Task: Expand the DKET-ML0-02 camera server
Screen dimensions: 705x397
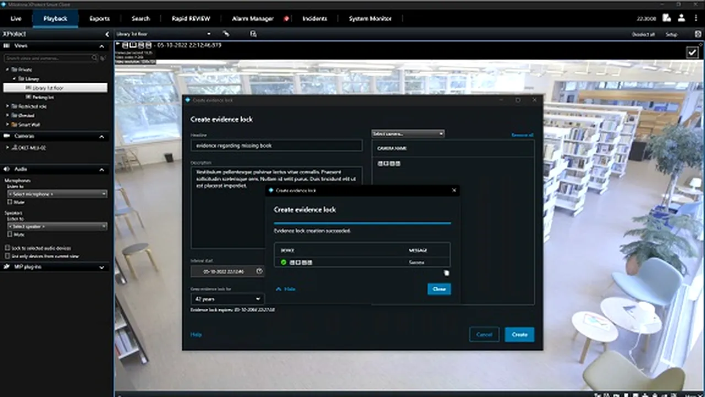Action: pyautogui.click(x=7, y=148)
